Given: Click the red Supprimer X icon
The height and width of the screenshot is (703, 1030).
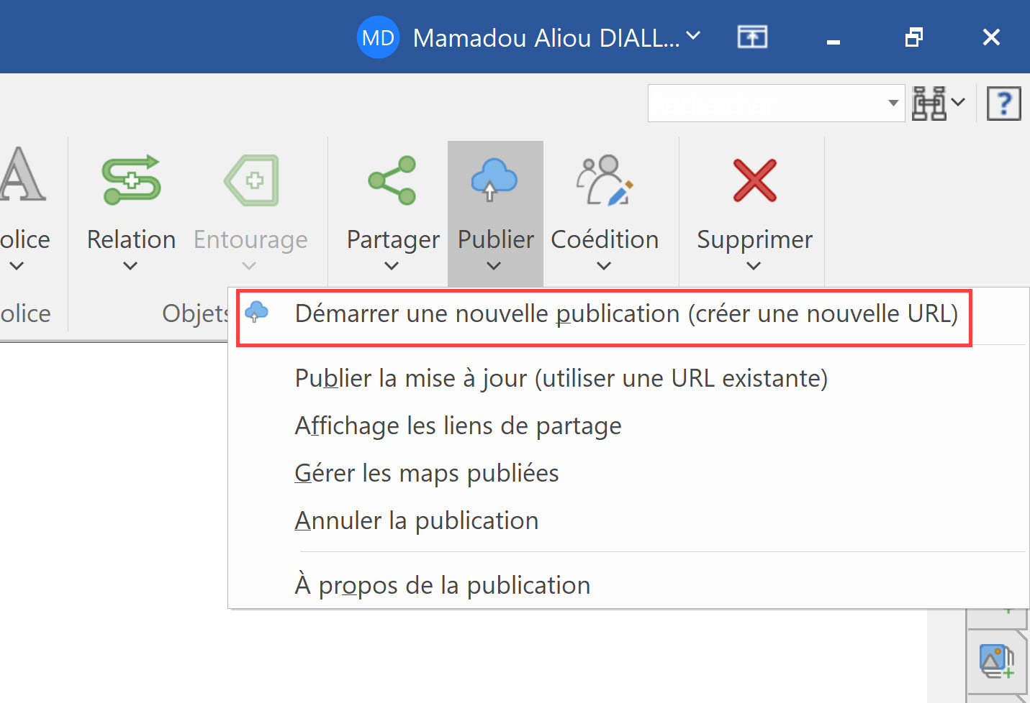Looking at the screenshot, I should coord(754,180).
